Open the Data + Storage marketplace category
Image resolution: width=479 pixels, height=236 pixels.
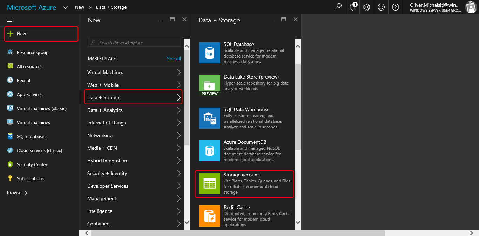134,97
